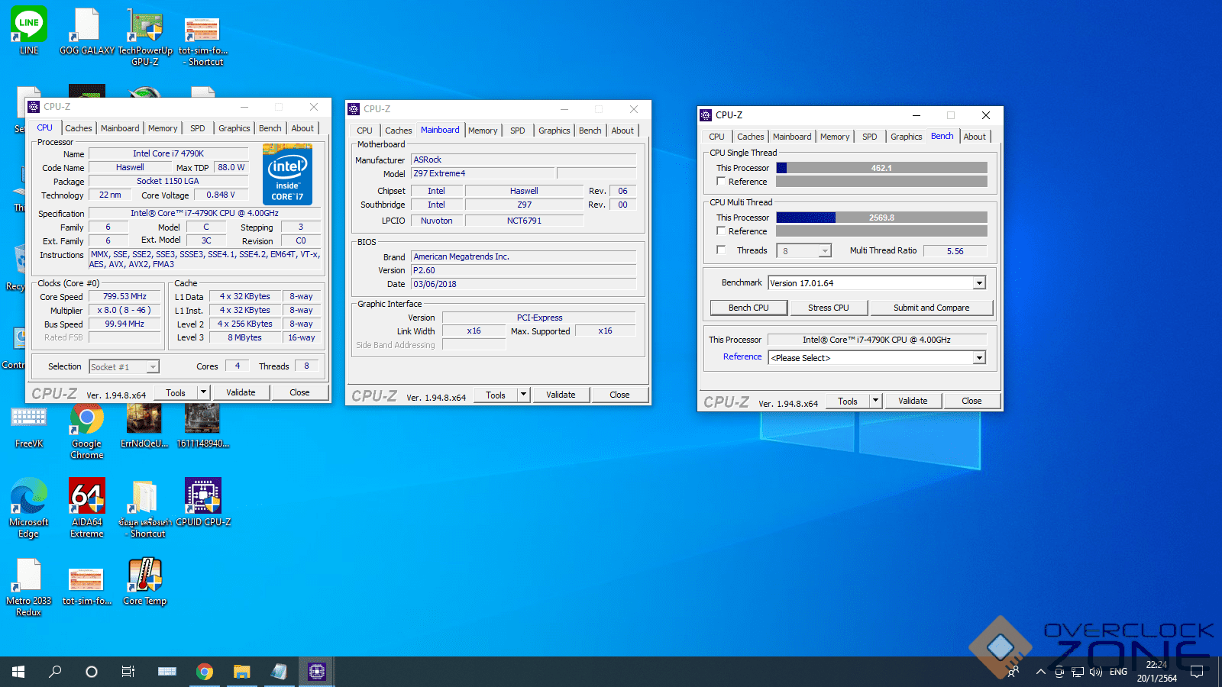Click the CPU Multi Thread score bar

click(881, 218)
